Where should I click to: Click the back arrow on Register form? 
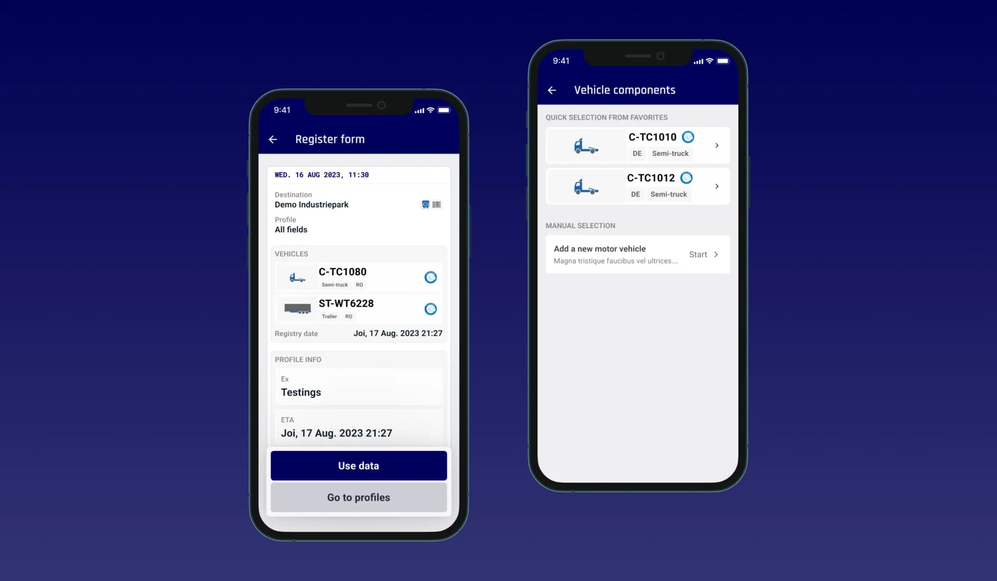(273, 139)
